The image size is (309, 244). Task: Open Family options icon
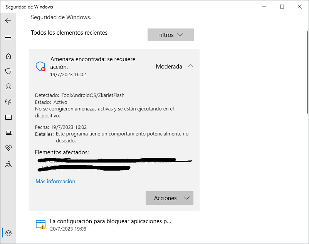(x=8, y=164)
